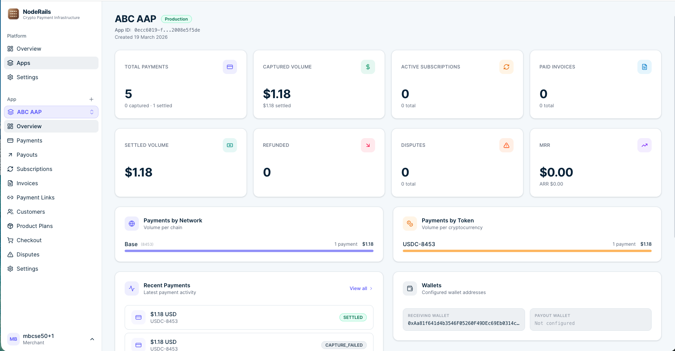The width and height of the screenshot is (675, 351).
Task: Click the Refunded arrow icon
Action: pyautogui.click(x=368, y=145)
